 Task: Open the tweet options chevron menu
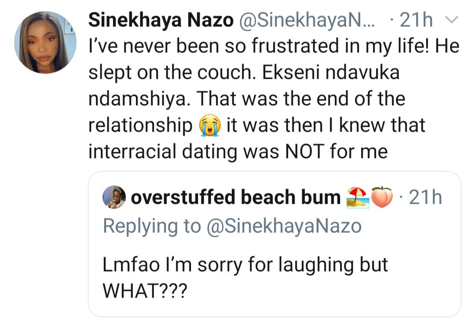coord(452,20)
